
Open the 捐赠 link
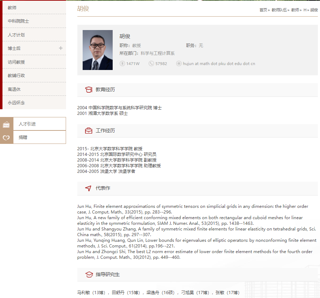[23, 138]
